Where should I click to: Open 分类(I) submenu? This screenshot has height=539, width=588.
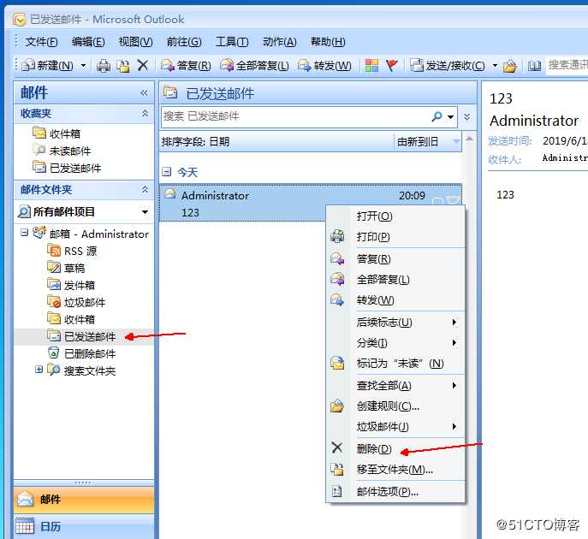[395, 343]
